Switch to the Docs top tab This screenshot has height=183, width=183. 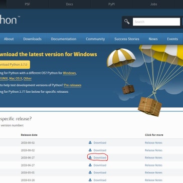pyautogui.click(x=69, y=4)
